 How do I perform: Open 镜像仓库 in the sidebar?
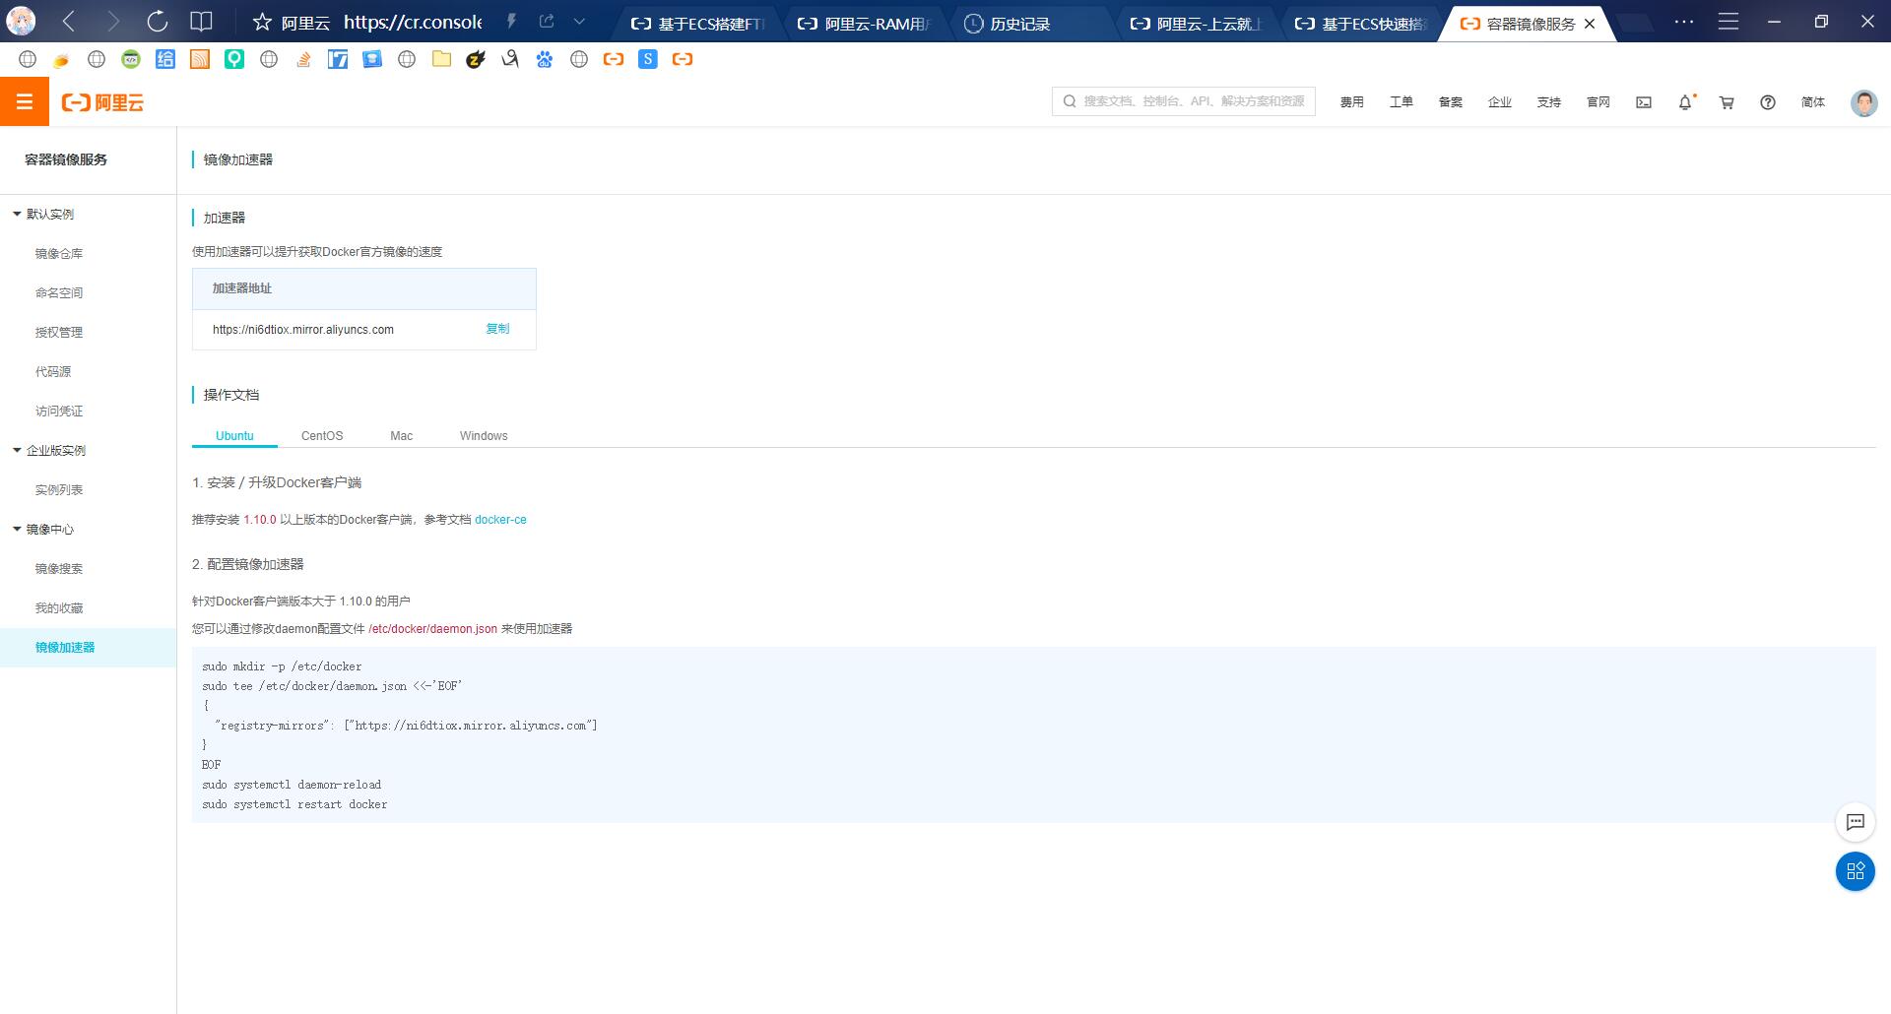(x=59, y=253)
